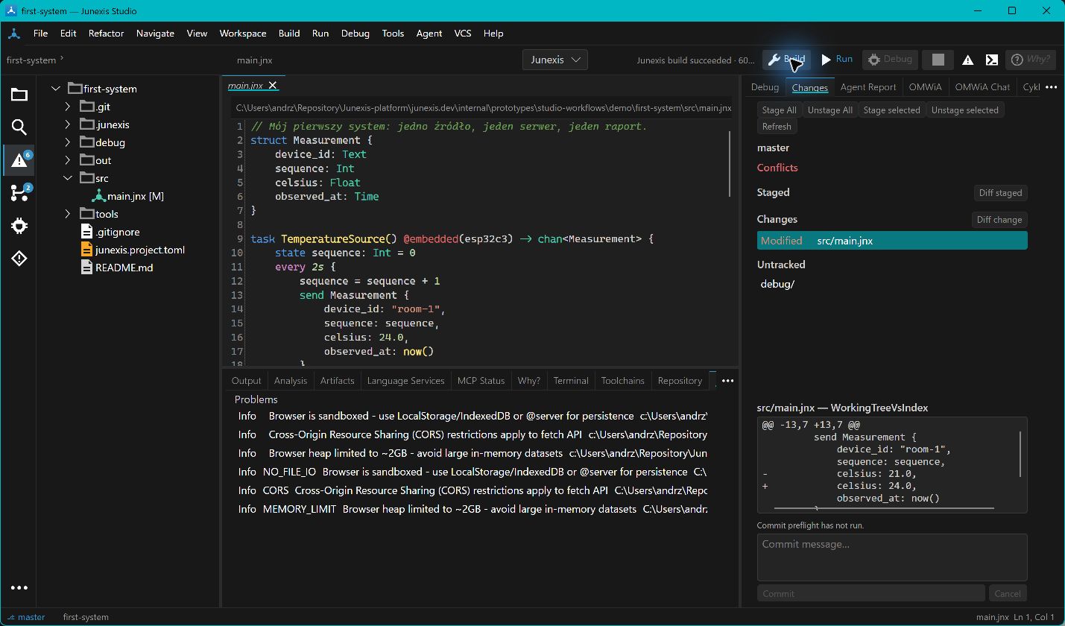Expand the .git folder
This screenshot has height=626, width=1065.
pos(68,107)
